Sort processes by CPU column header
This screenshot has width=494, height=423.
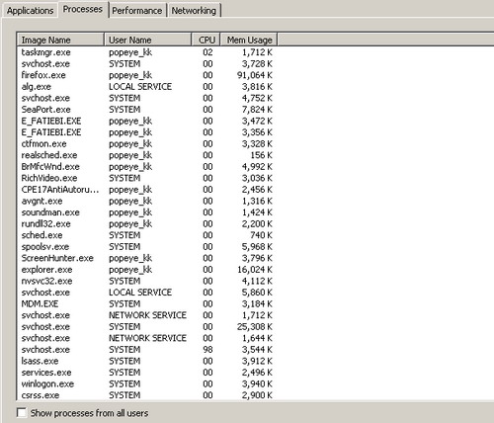click(x=206, y=40)
